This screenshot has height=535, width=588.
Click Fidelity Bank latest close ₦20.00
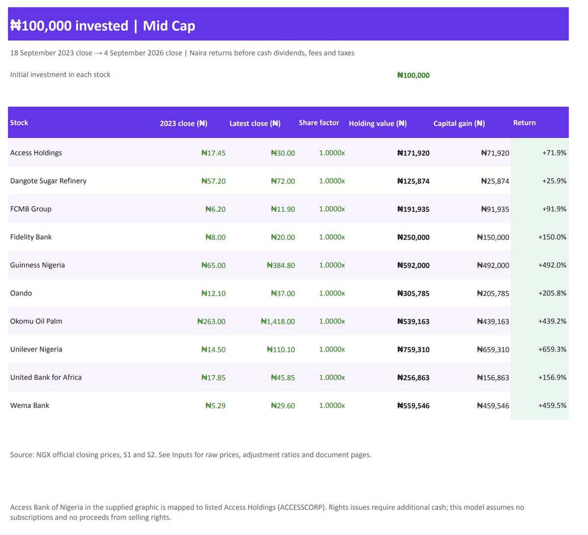[283, 237]
